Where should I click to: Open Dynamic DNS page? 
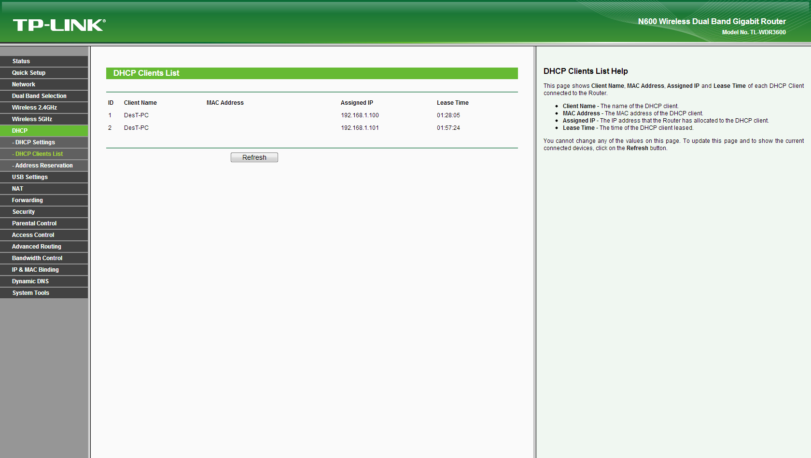[44, 281]
